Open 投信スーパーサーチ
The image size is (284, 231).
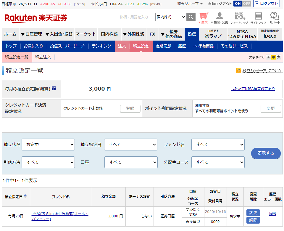pyautogui.click(x=67, y=46)
